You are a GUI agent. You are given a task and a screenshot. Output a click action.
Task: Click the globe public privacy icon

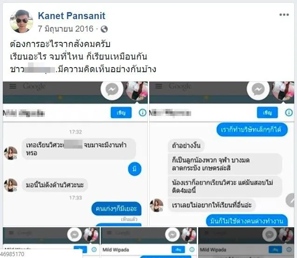click(x=104, y=29)
